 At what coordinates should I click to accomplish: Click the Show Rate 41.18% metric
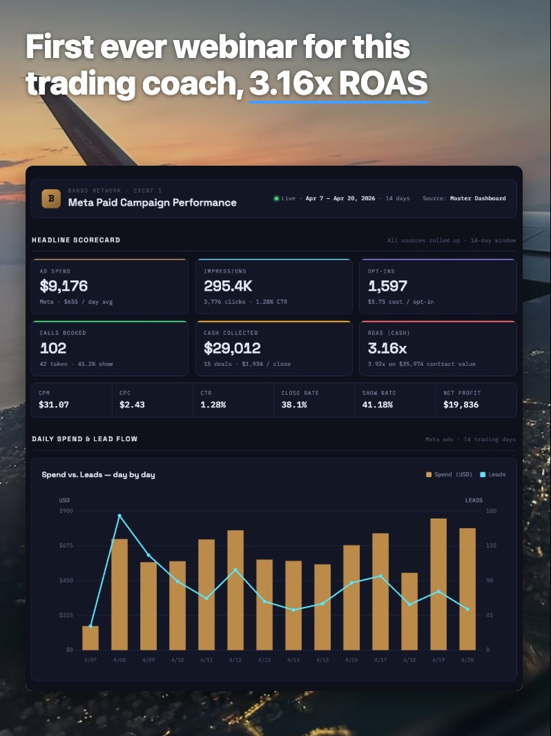tap(395, 400)
